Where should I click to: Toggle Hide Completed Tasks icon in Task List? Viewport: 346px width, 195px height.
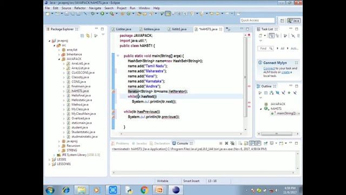coord(293,36)
